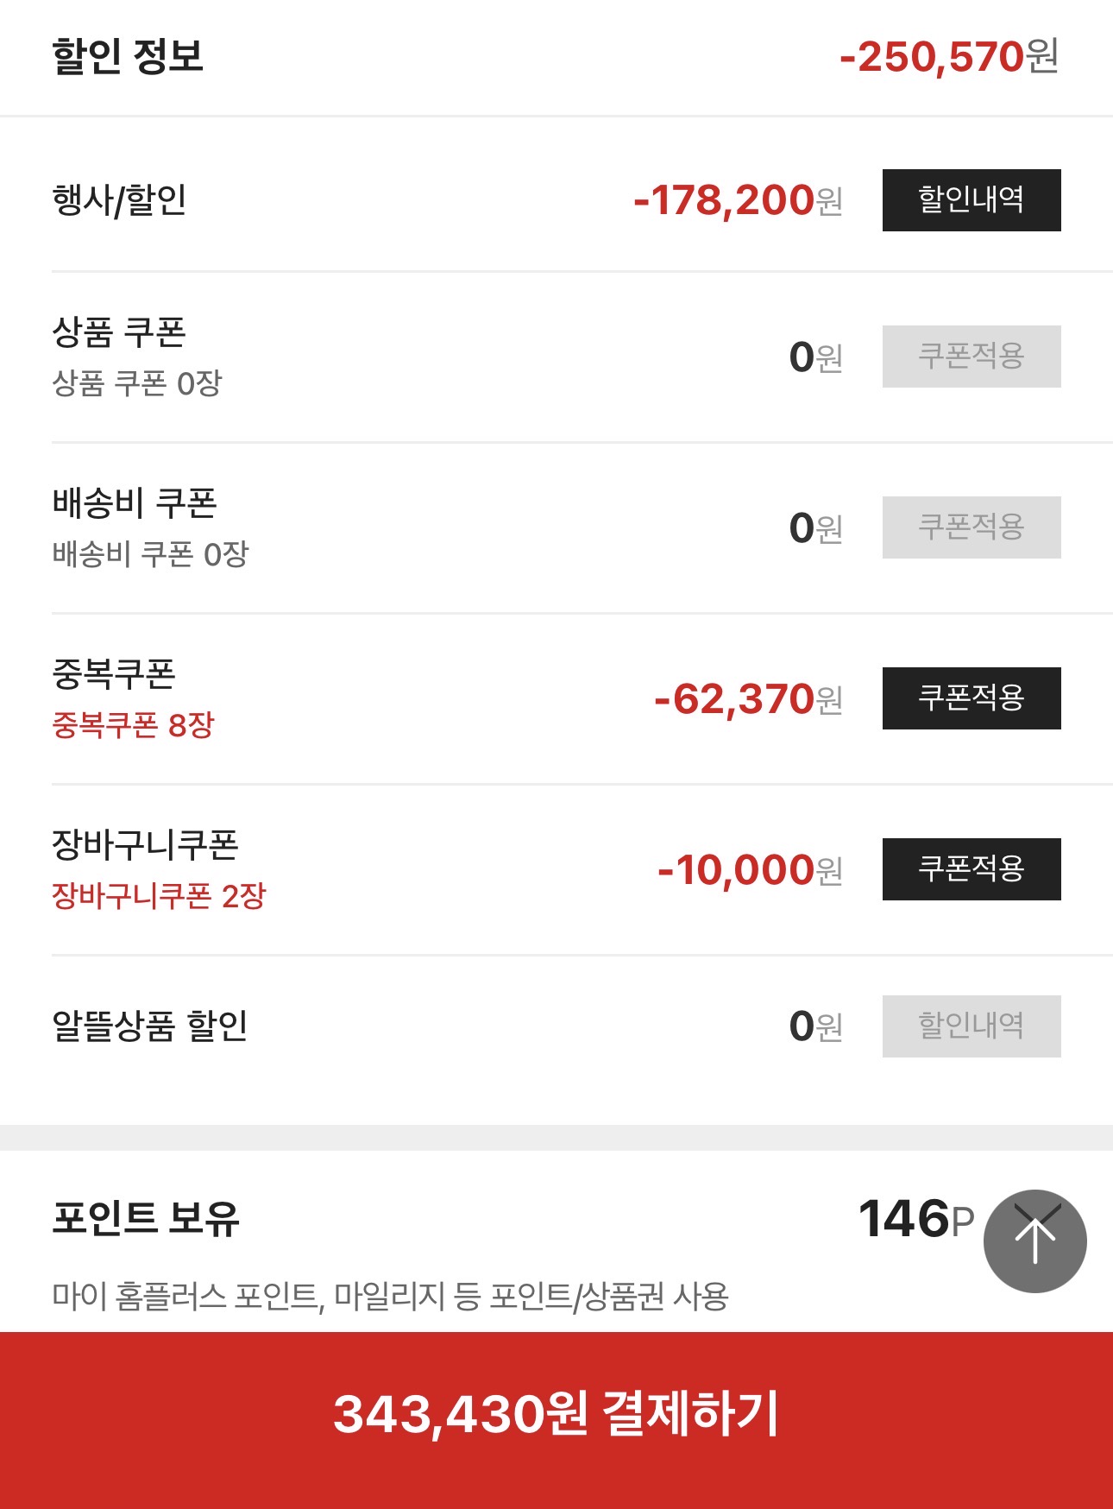This screenshot has height=1509, width=1113.
Task: Click the red 장바구니쿠폰 2장 text
Action: coord(159,896)
